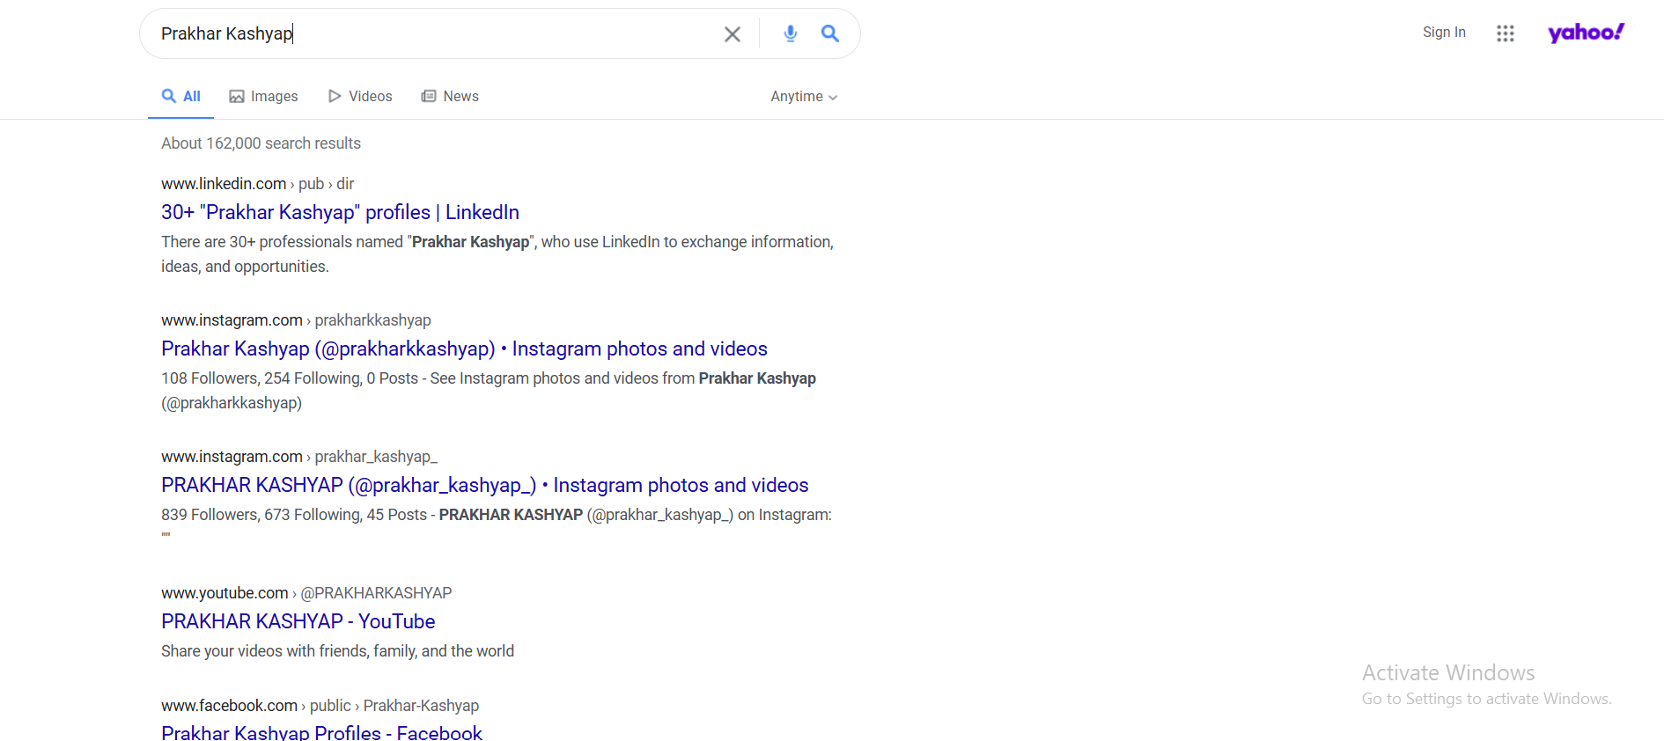
Task: Go to the News tab
Action: pos(450,97)
